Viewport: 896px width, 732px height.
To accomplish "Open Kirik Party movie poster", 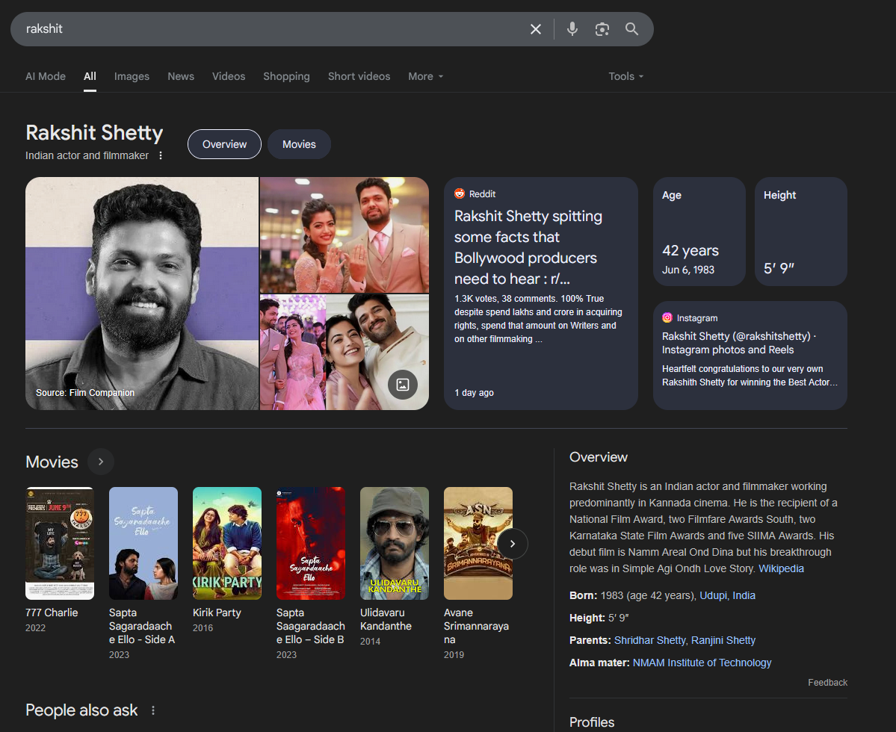I will (x=227, y=543).
